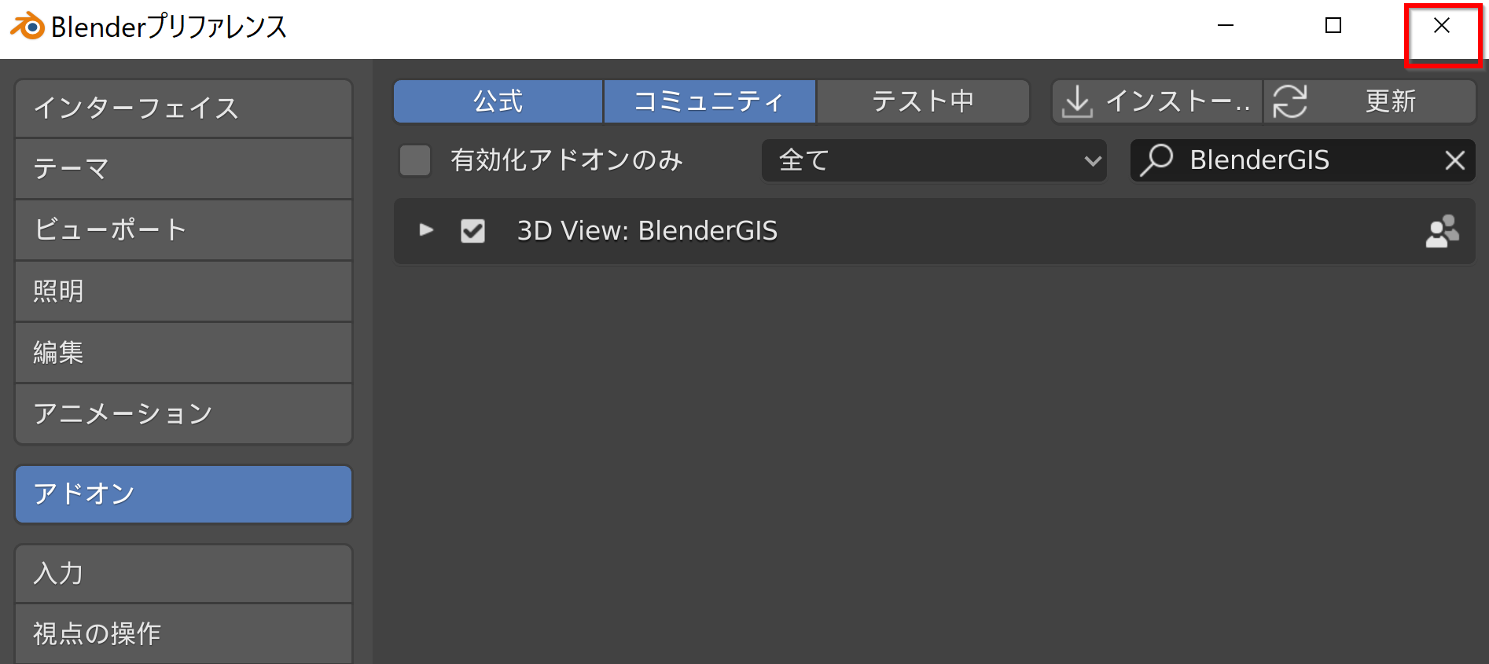
Task: Click the magnifier search icon
Action: click(x=1156, y=160)
